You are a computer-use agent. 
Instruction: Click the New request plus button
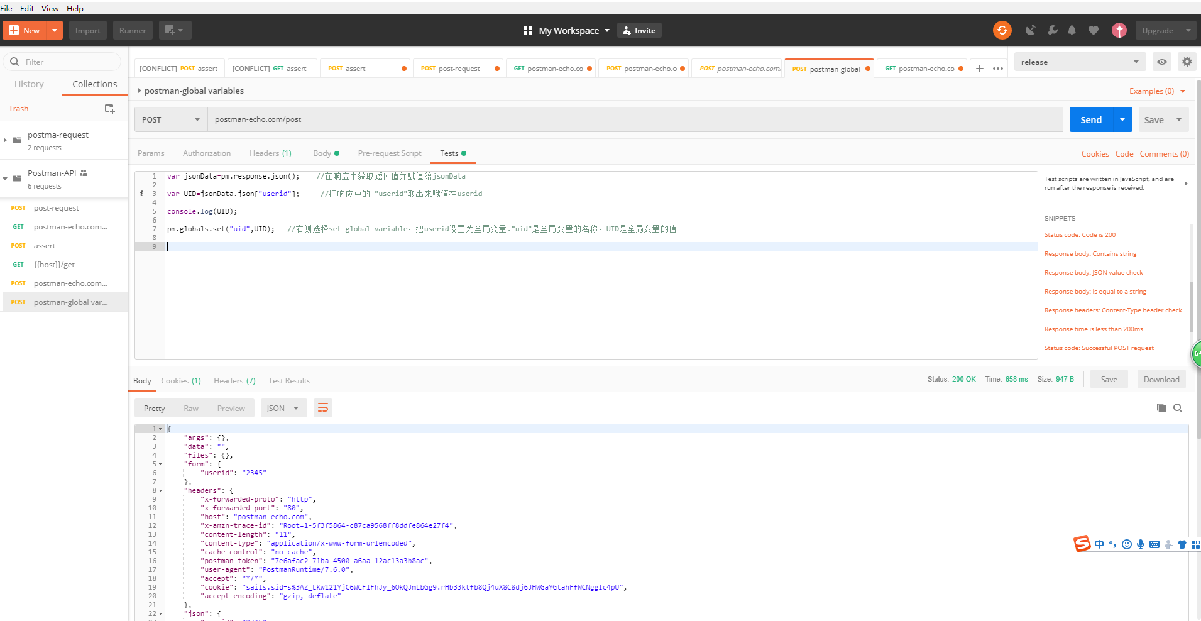pyautogui.click(x=25, y=30)
